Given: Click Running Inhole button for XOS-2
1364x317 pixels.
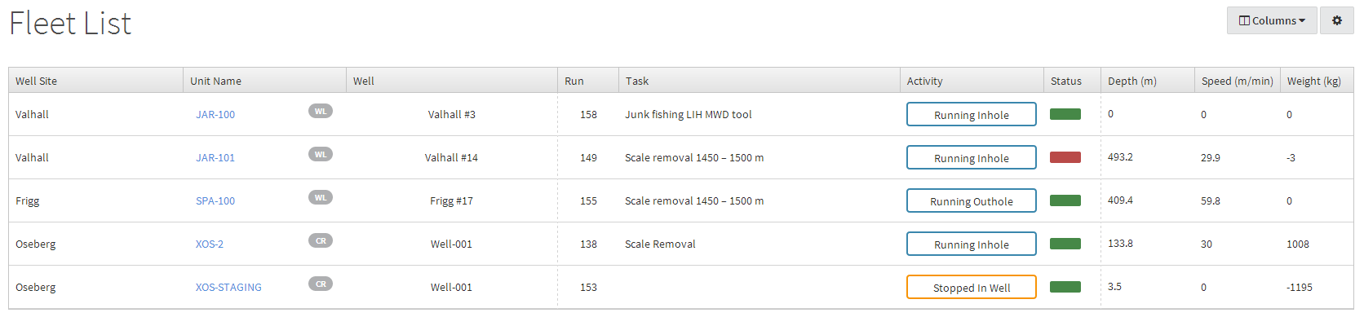Looking at the screenshot, I should (x=972, y=244).
